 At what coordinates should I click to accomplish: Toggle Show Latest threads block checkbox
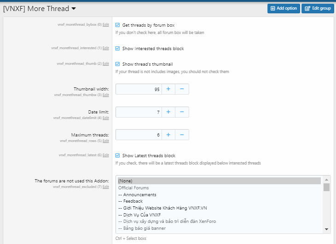point(118,156)
